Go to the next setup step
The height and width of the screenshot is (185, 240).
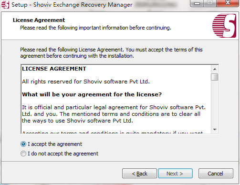pos(175,174)
